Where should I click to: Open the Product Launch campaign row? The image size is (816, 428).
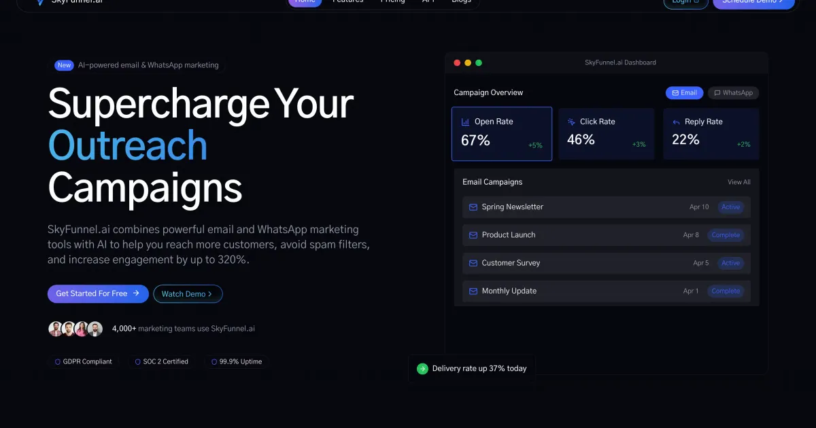click(x=607, y=235)
